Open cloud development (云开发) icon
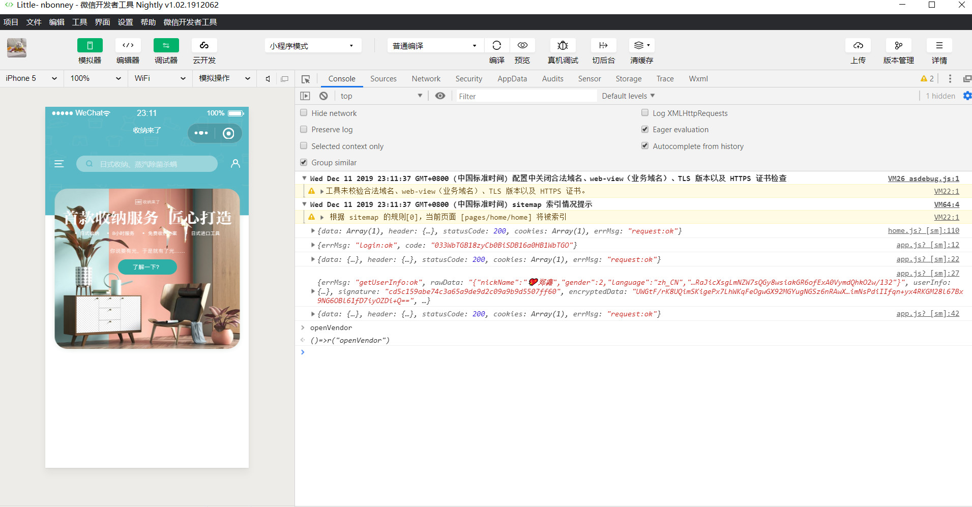Screen dimensions: 972x507 (x=204, y=45)
